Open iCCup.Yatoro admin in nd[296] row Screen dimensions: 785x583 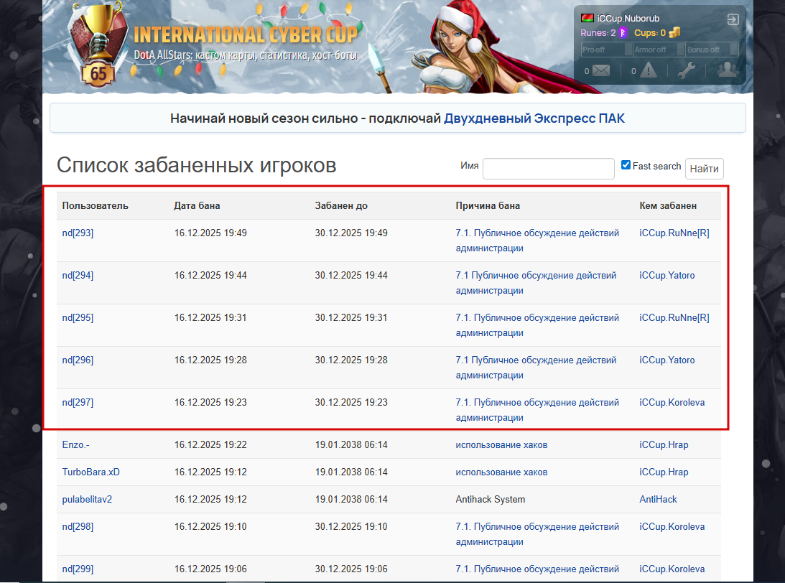click(x=666, y=360)
